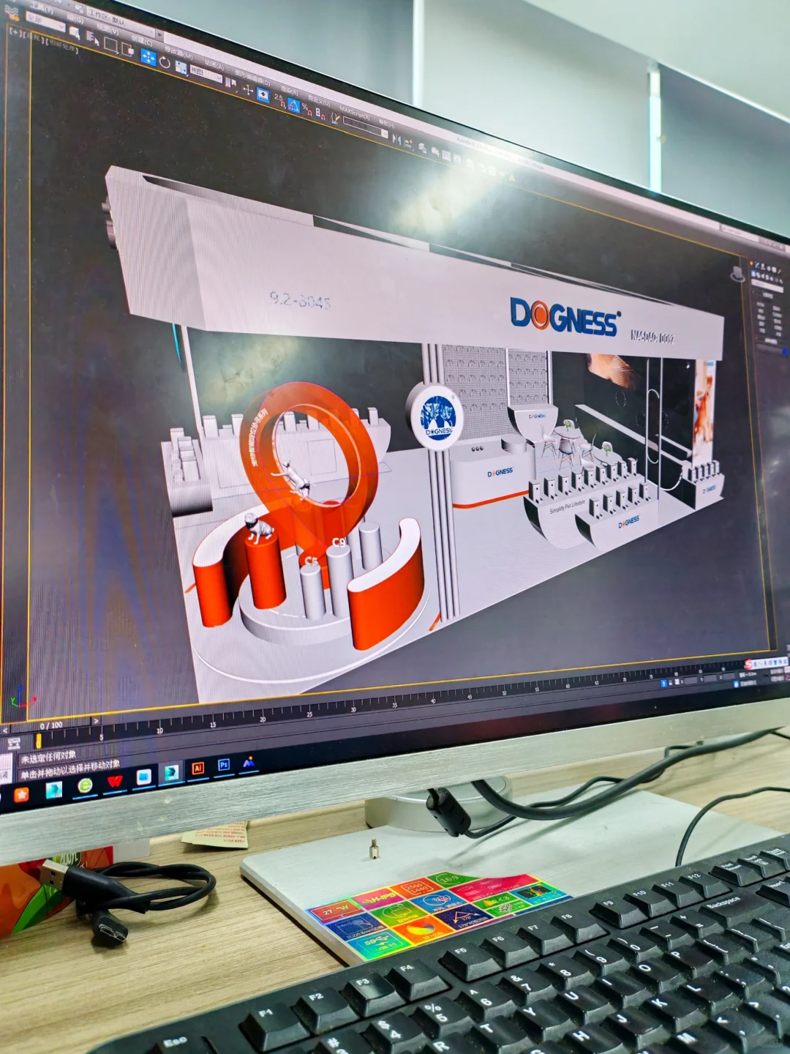Click the 透视 viewport view label
The height and width of the screenshot is (1054, 790).
click(34, 38)
